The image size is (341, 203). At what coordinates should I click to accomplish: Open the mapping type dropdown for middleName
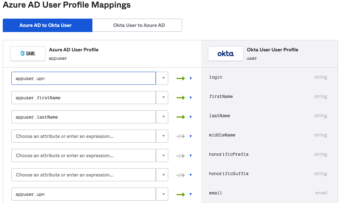point(191,136)
